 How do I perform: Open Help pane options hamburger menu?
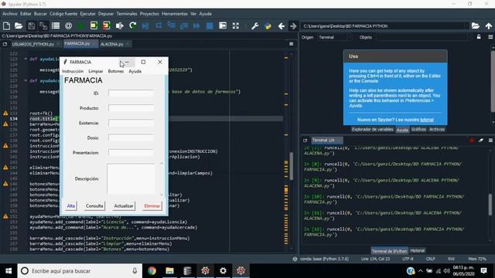pyautogui.click(x=490, y=37)
